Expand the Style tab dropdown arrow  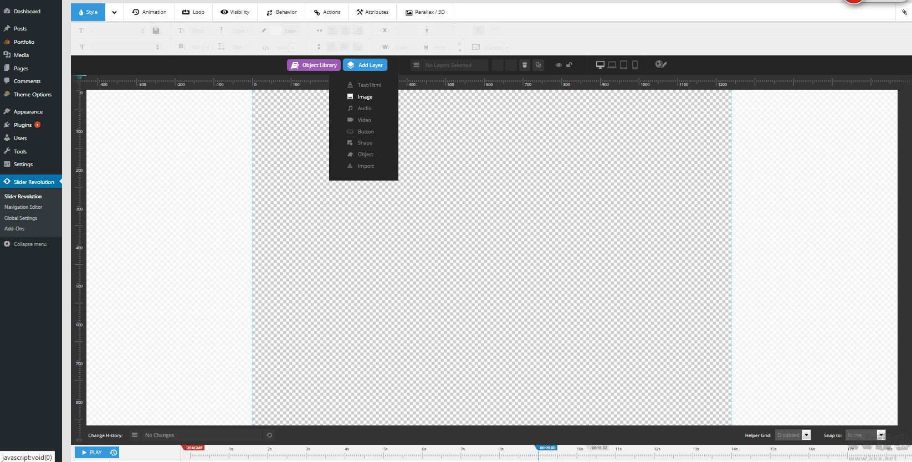(x=114, y=12)
